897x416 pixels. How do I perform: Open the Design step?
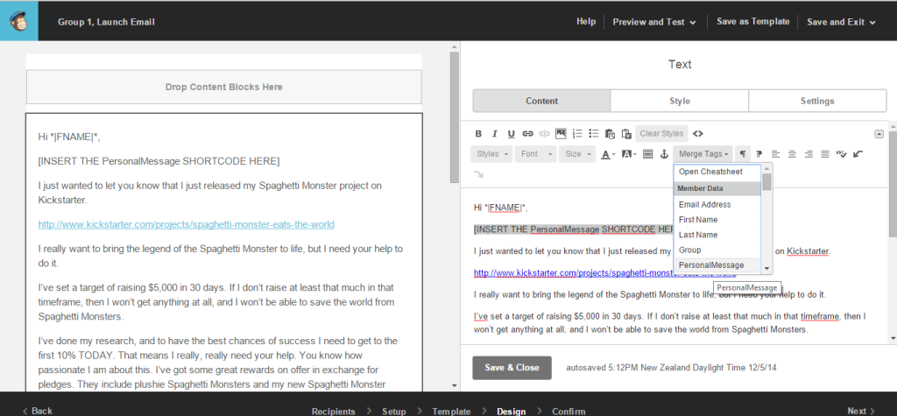tap(511, 412)
